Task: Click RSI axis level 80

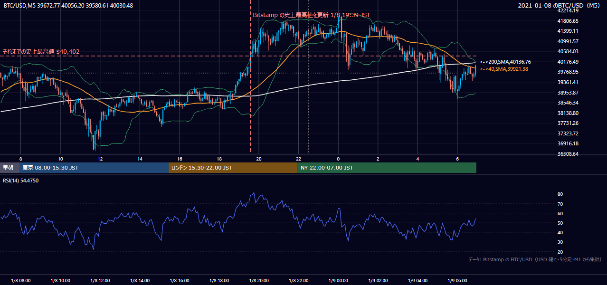Action: pyautogui.click(x=560, y=194)
